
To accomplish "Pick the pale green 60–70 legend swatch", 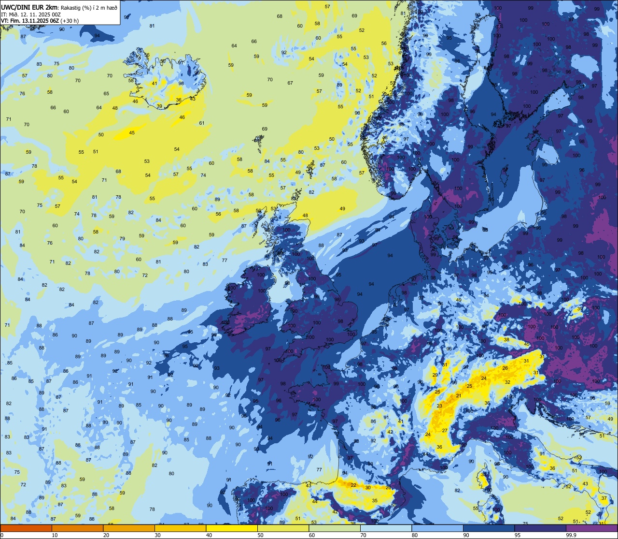I will tap(335, 528).
